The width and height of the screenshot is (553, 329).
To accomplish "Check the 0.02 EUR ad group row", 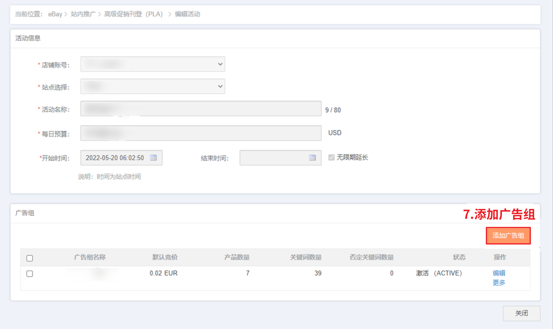I will pos(30,274).
